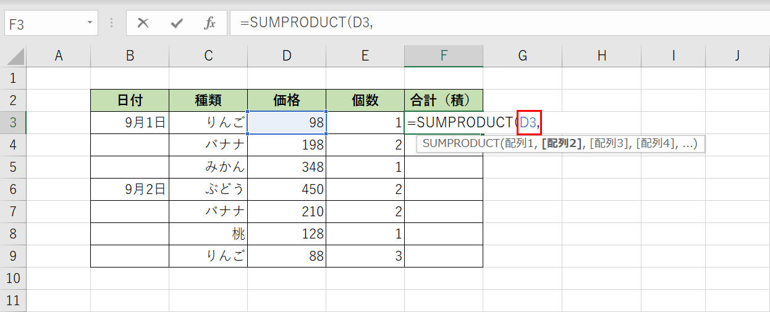Select cell containing 桃
Viewport: 770px width, 312px height.
pos(208,234)
